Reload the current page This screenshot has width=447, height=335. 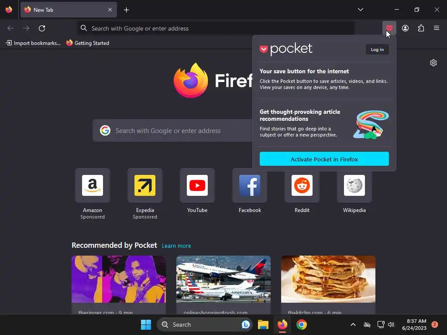(x=42, y=28)
